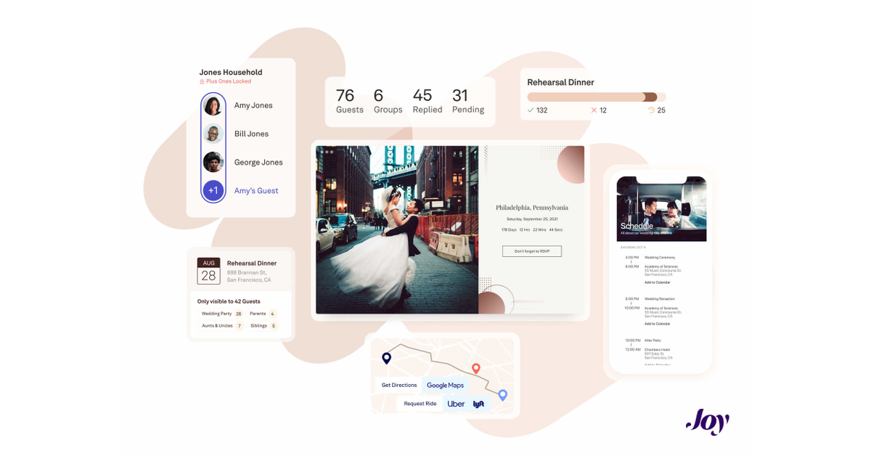Image resolution: width=871 pixels, height=456 pixels.
Task: Click the Wedding Party 26 tag
Action: [222, 314]
